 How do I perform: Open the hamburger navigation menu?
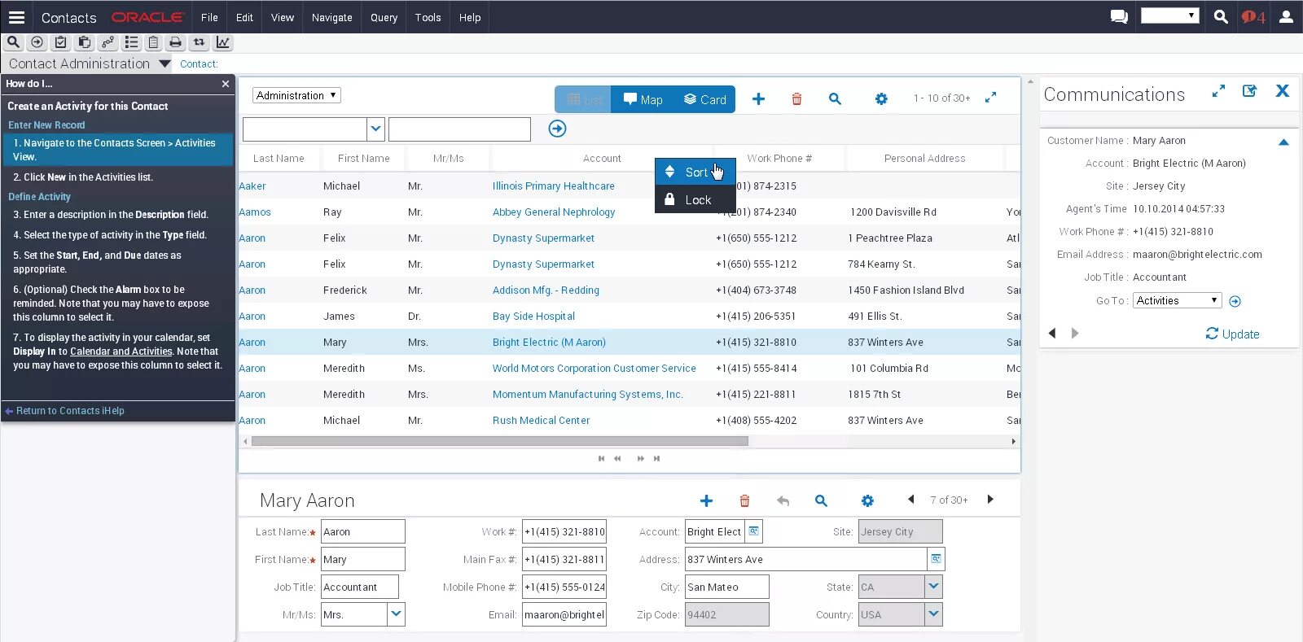pyautogui.click(x=16, y=17)
